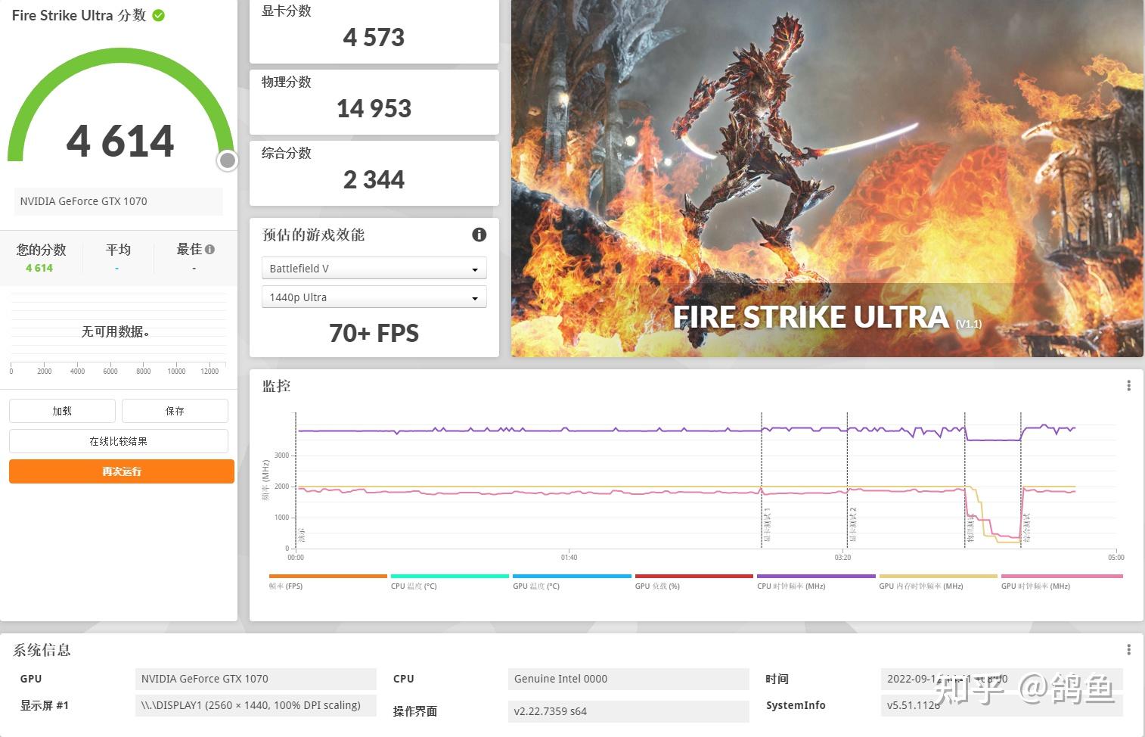
Task: Open the Battlefield V game dropdown
Action: click(374, 269)
